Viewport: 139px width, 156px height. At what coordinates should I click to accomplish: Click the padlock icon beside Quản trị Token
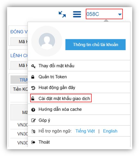pyautogui.click(x=33, y=77)
